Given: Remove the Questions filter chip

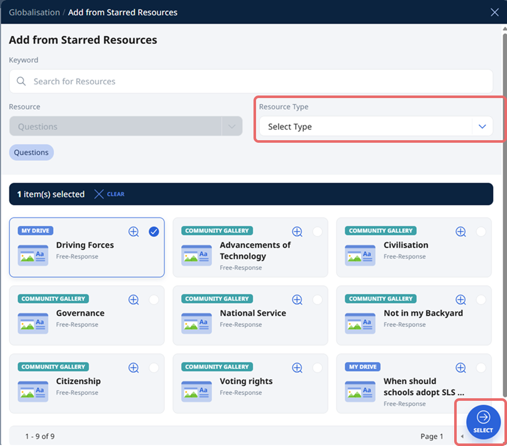Looking at the screenshot, I should [31, 152].
